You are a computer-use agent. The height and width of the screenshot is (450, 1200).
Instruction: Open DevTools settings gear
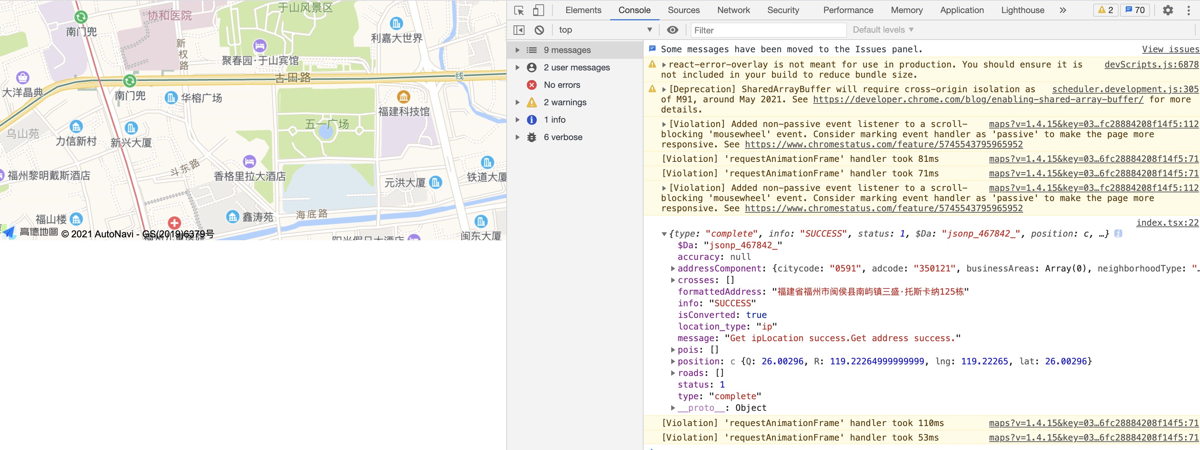(1167, 10)
